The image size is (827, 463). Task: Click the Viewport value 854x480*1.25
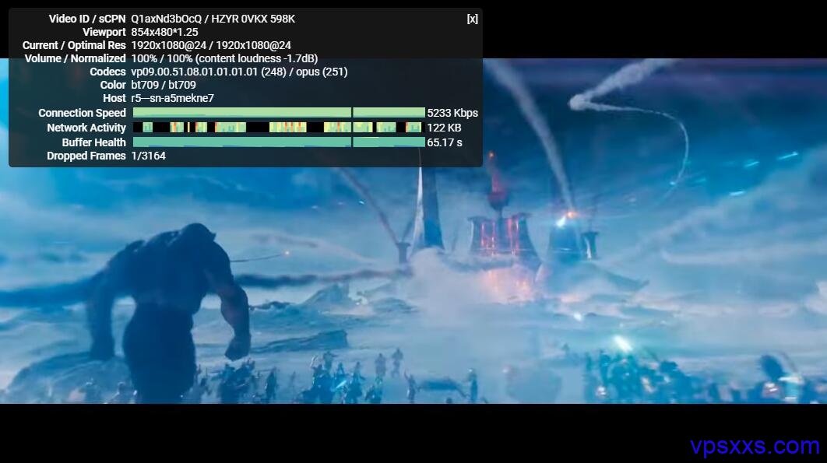(x=164, y=32)
